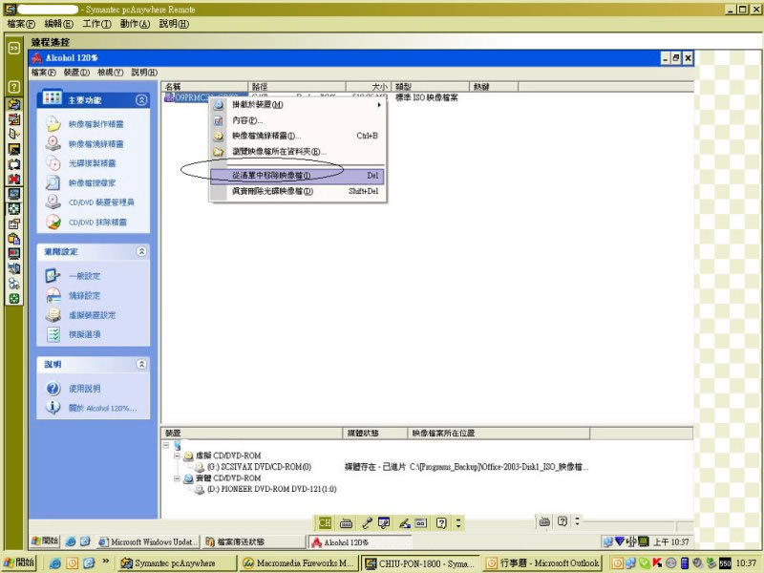Switch to Macromedia Fireworks taskbar button
The height and width of the screenshot is (573, 764).
click(x=299, y=563)
